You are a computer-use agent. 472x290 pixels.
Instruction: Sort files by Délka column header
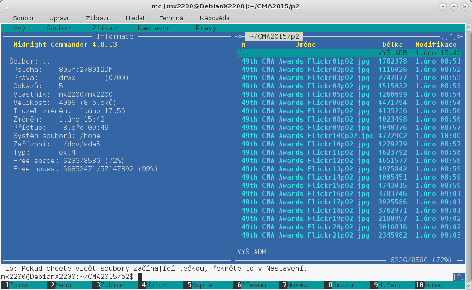click(x=392, y=45)
